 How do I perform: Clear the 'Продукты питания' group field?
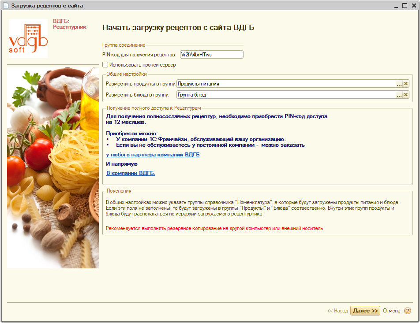tap(406, 84)
